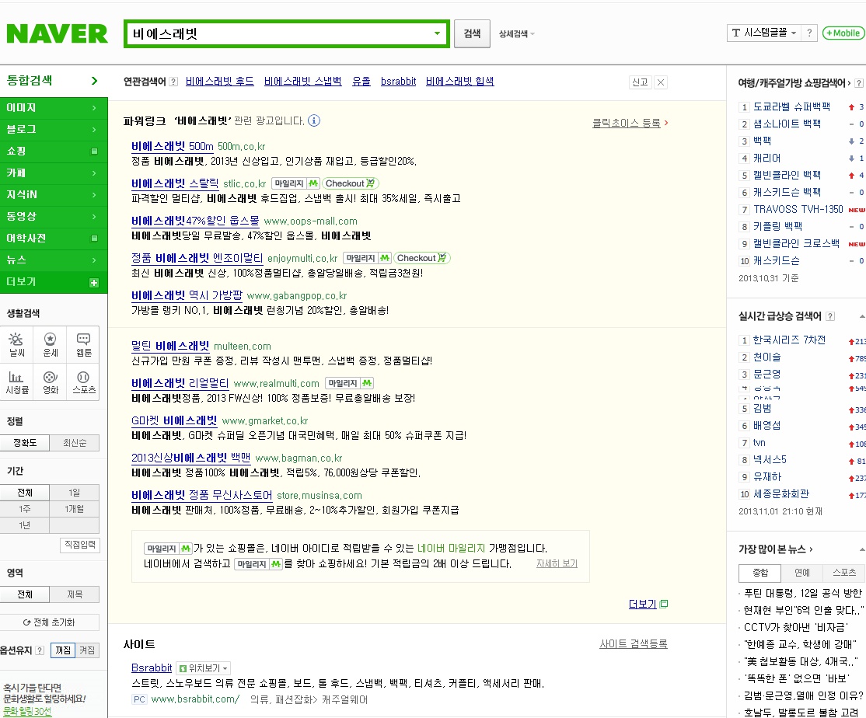The image size is (866, 718).
Task: Collapse the 실시간 급상승 검색어 panel arrow
Action: coord(861,316)
